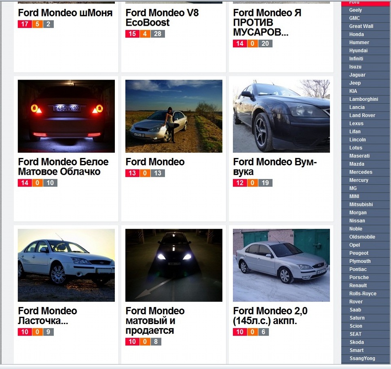Open plain Ford Mondeo title under field photo
Screen dimensions: 391x369
pos(155,162)
